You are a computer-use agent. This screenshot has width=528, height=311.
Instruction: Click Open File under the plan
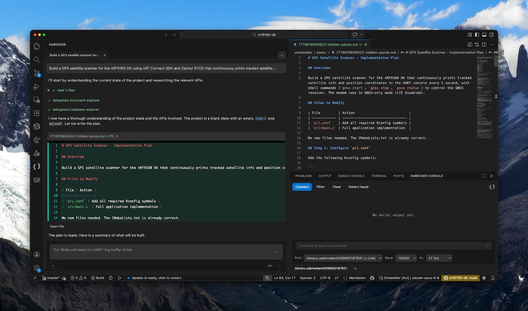pos(57,226)
